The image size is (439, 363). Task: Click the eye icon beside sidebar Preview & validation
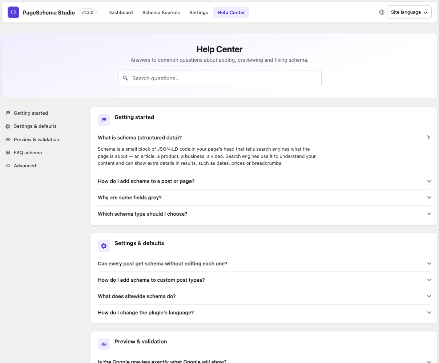(8, 140)
